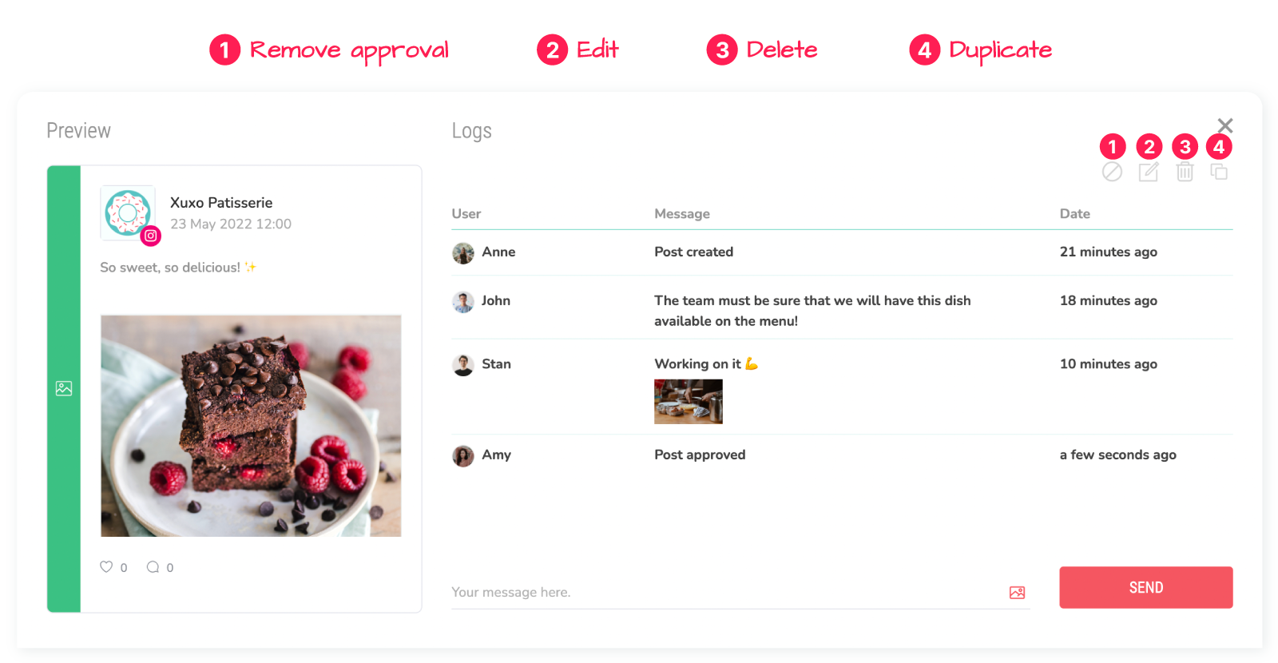Click Anne's avatar in the logs

[463, 253]
